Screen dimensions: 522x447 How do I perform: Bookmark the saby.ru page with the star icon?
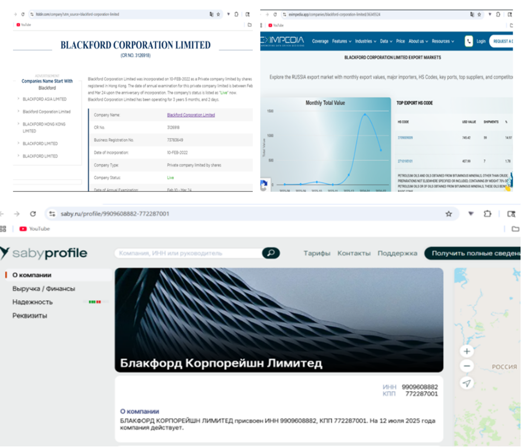(x=448, y=214)
